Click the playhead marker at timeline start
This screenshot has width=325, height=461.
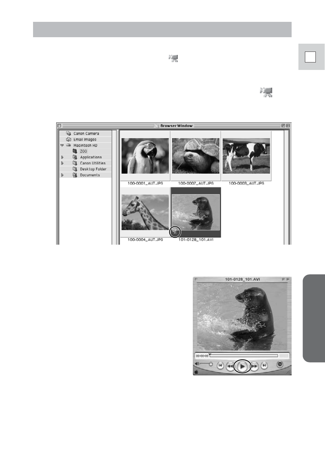210,355
